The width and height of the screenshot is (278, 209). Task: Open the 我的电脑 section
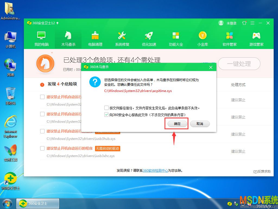(41, 39)
